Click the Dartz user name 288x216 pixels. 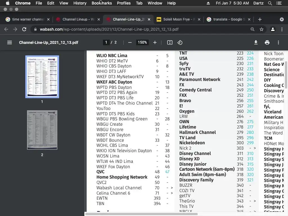[258, 3]
